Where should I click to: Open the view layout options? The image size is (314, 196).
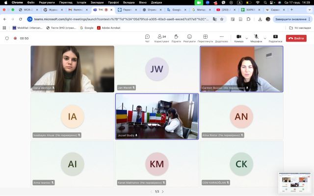(205, 38)
